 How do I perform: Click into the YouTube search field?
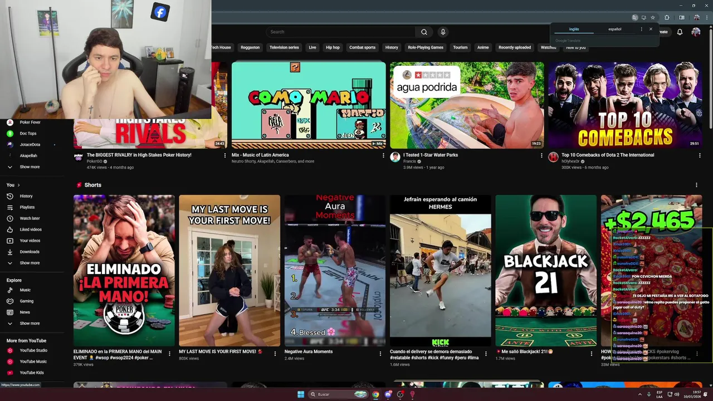tap(340, 32)
